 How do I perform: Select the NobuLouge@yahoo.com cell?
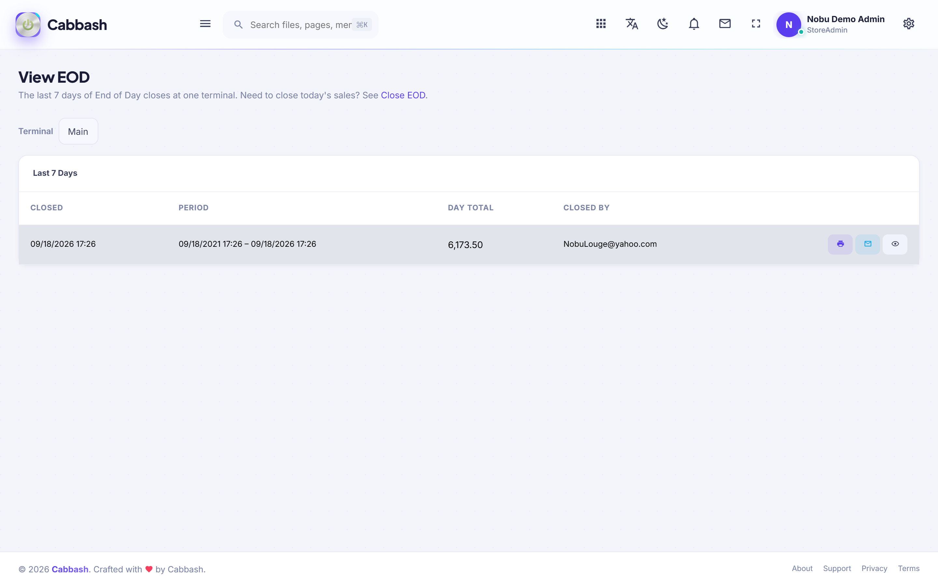(x=610, y=244)
